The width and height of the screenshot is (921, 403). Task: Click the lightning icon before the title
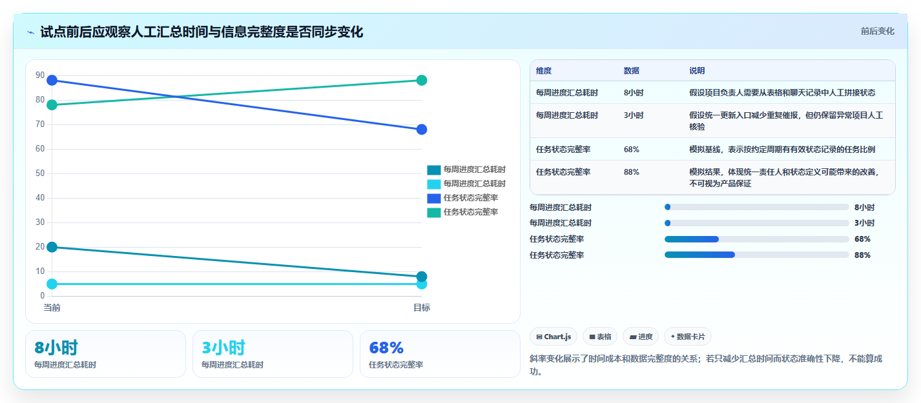(x=30, y=32)
